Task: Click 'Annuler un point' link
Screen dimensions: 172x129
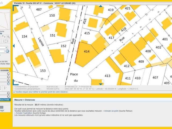Action: (x=111, y=111)
